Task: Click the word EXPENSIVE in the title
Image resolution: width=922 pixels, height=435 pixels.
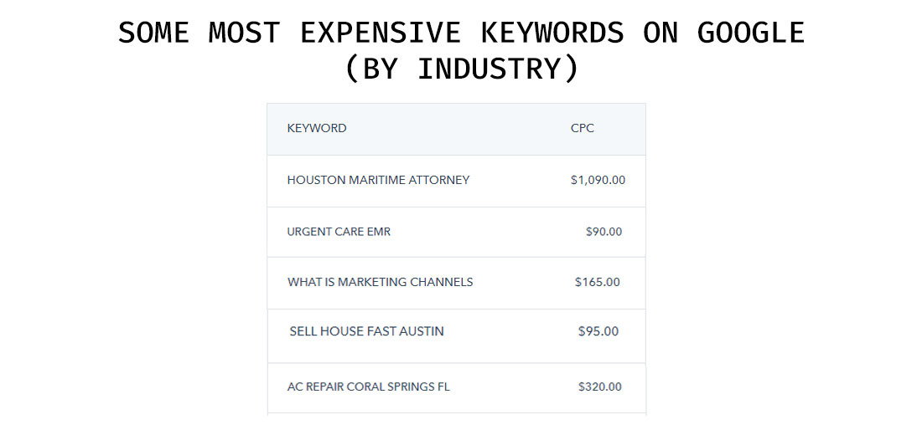Action: click(x=380, y=33)
